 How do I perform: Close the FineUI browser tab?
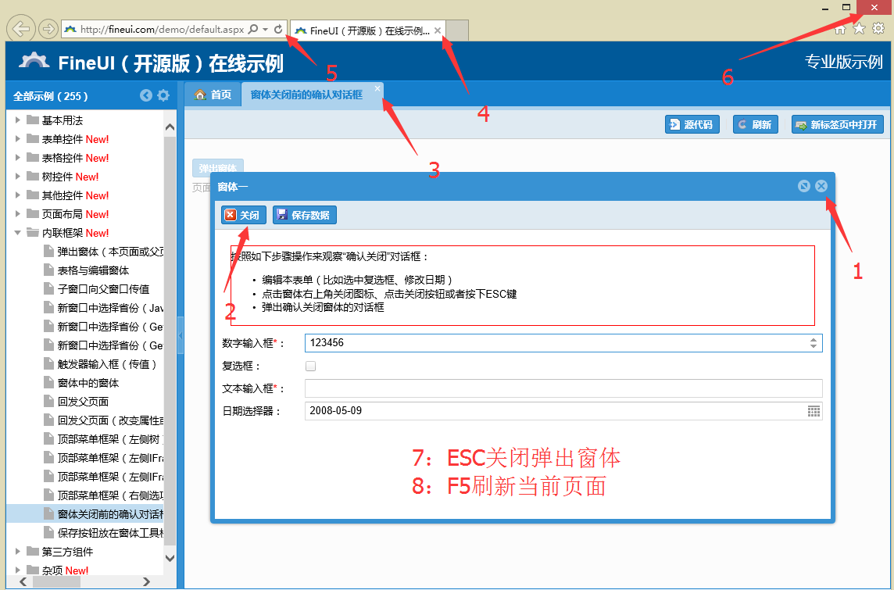point(438,30)
